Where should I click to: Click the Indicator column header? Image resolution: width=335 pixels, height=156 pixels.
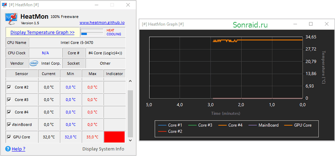click(x=114, y=74)
